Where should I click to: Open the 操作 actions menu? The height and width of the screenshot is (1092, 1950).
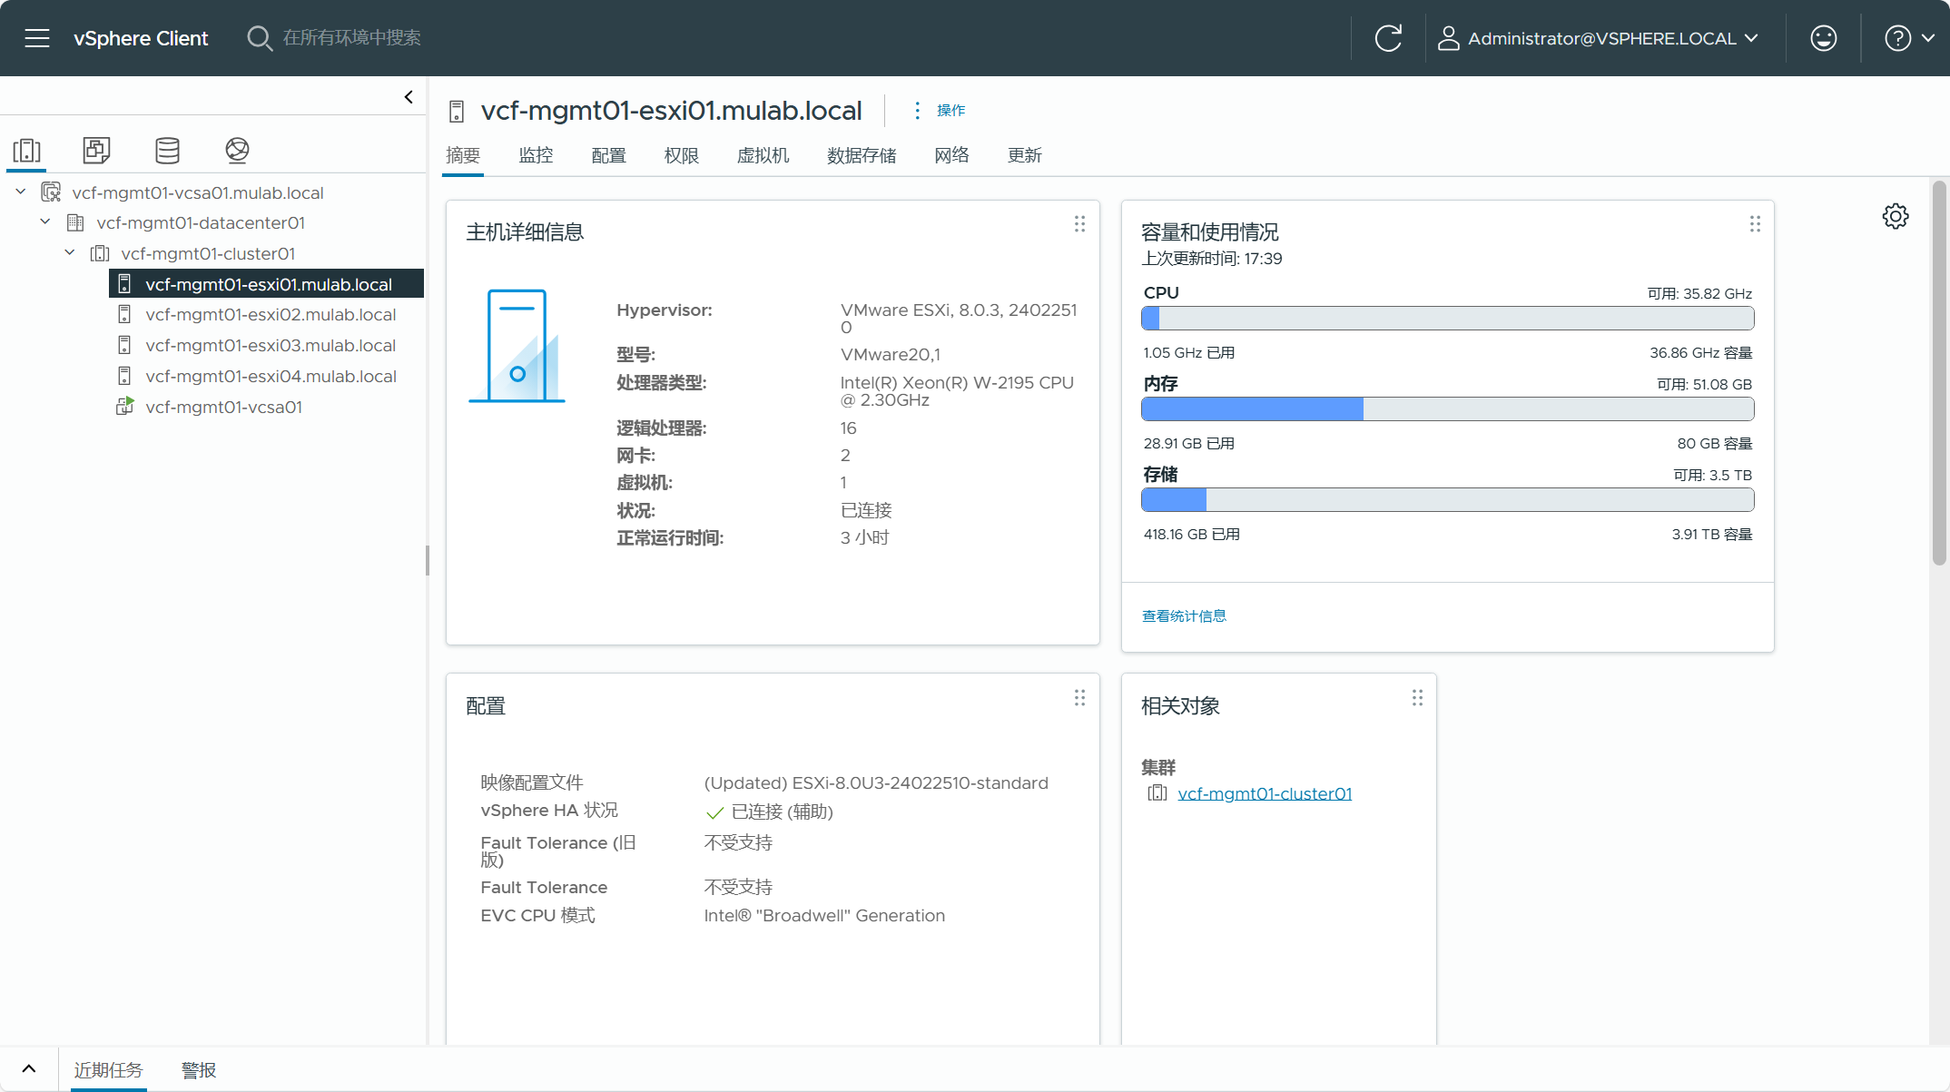pyautogui.click(x=940, y=110)
